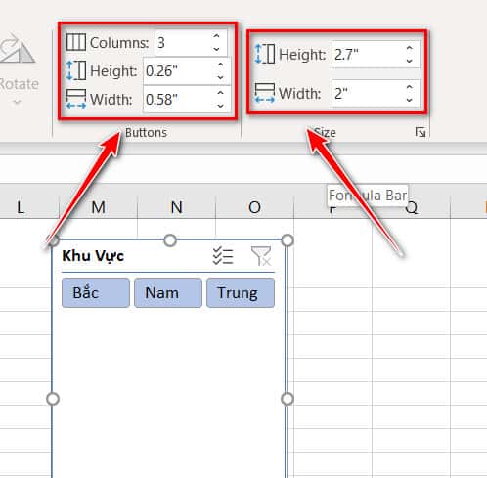
Task: Increase button Width 0.58" spinner
Action: point(220,93)
